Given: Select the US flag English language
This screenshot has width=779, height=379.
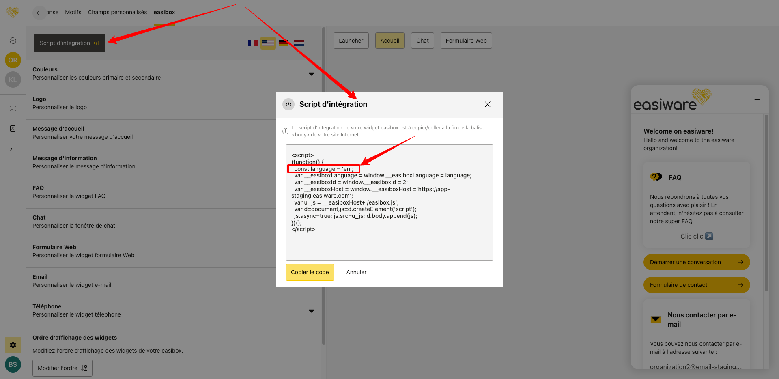Looking at the screenshot, I should coord(268,43).
